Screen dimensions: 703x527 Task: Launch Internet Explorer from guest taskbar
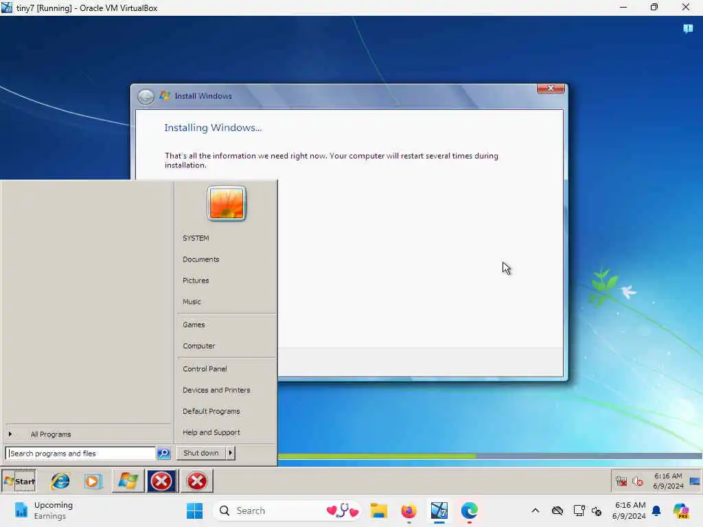pos(60,481)
